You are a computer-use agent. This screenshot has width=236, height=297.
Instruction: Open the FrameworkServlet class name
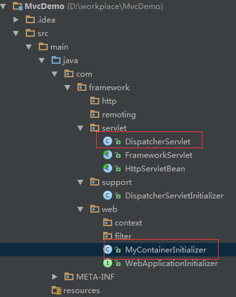(159, 155)
